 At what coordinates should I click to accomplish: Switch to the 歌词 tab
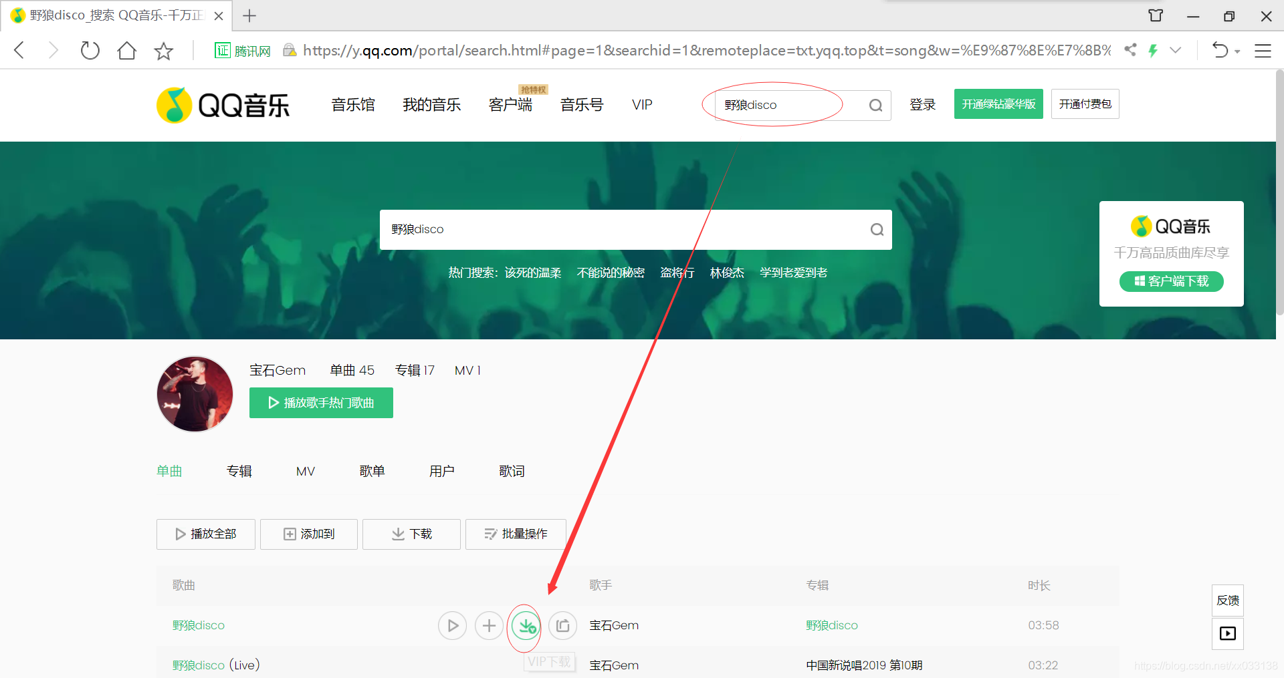tap(512, 471)
